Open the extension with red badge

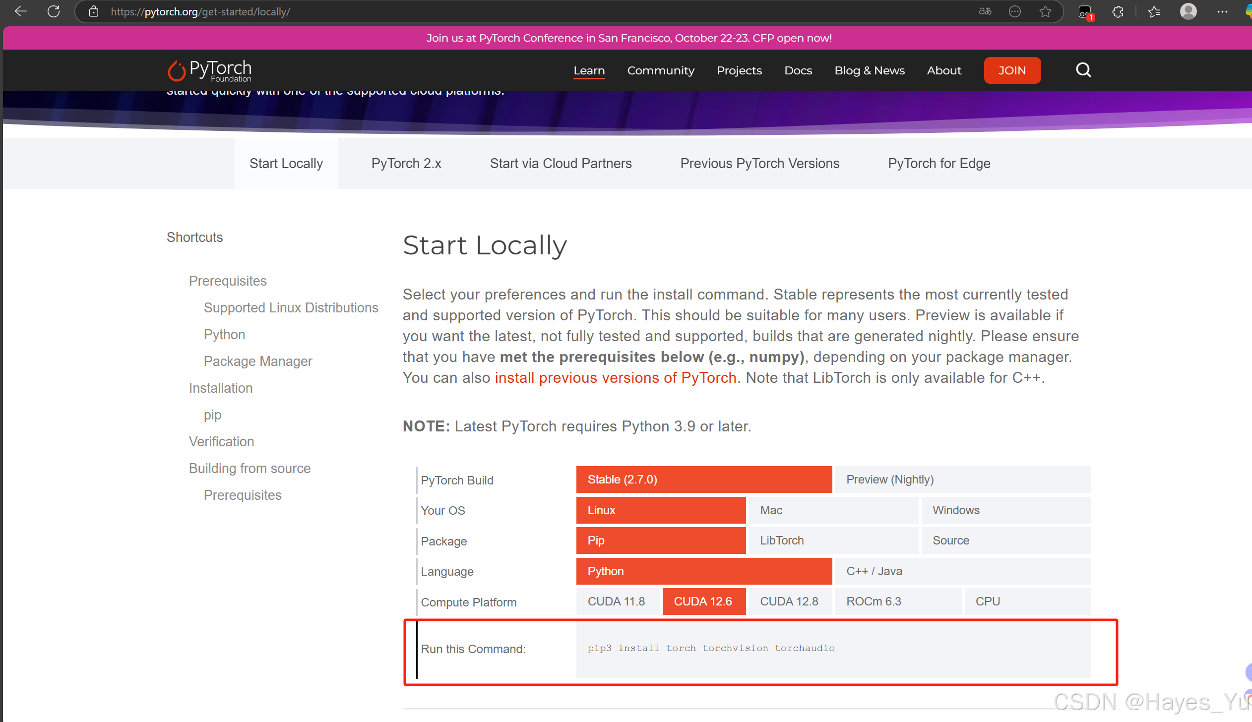click(1085, 12)
